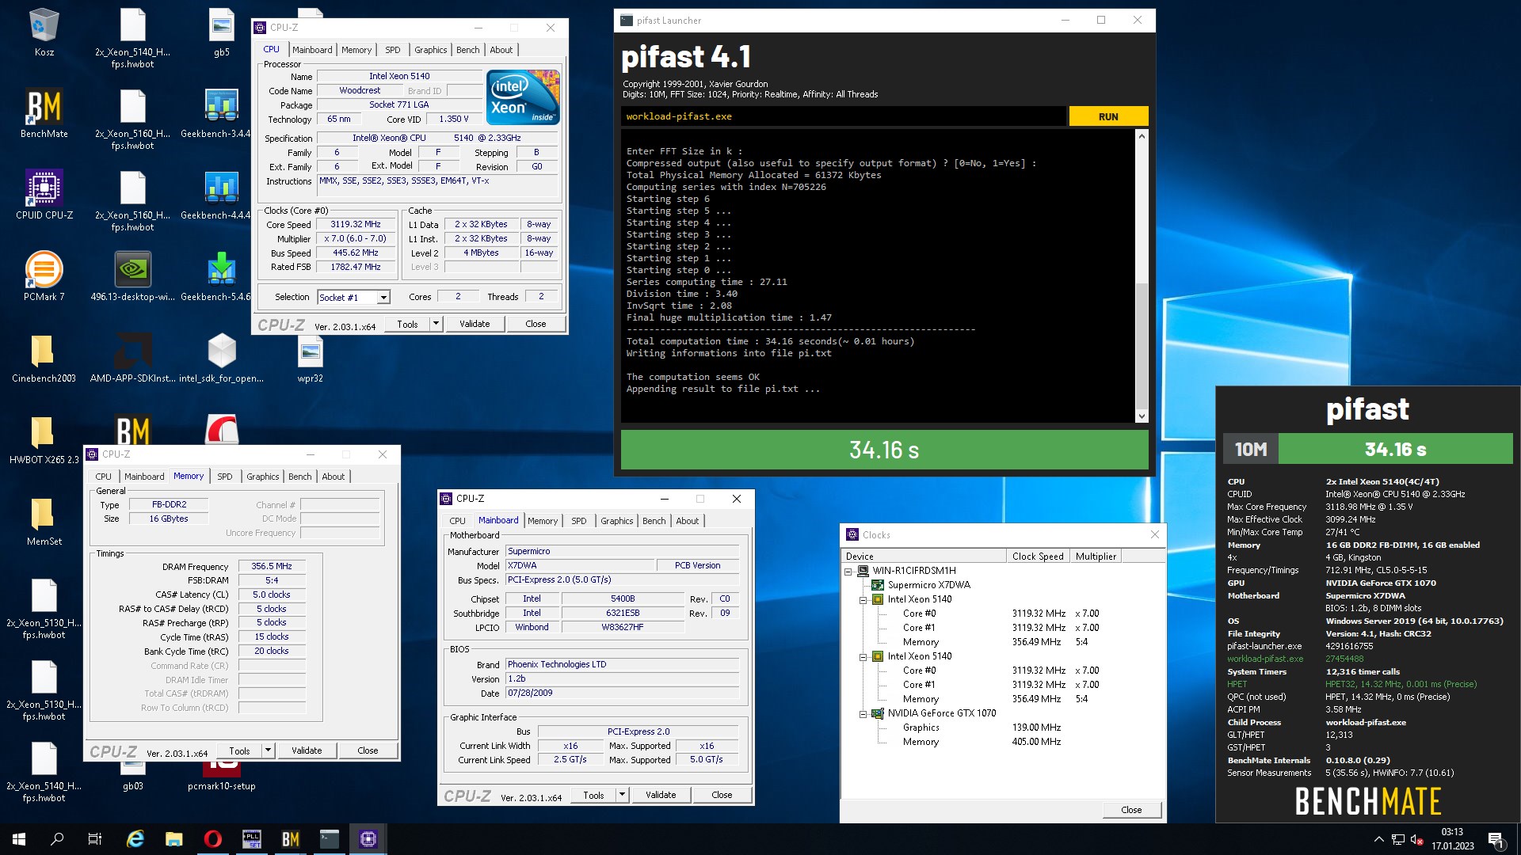Collapse the NVIDIA GeForce GTX 1070 node
This screenshot has height=855, width=1521.
863,713
